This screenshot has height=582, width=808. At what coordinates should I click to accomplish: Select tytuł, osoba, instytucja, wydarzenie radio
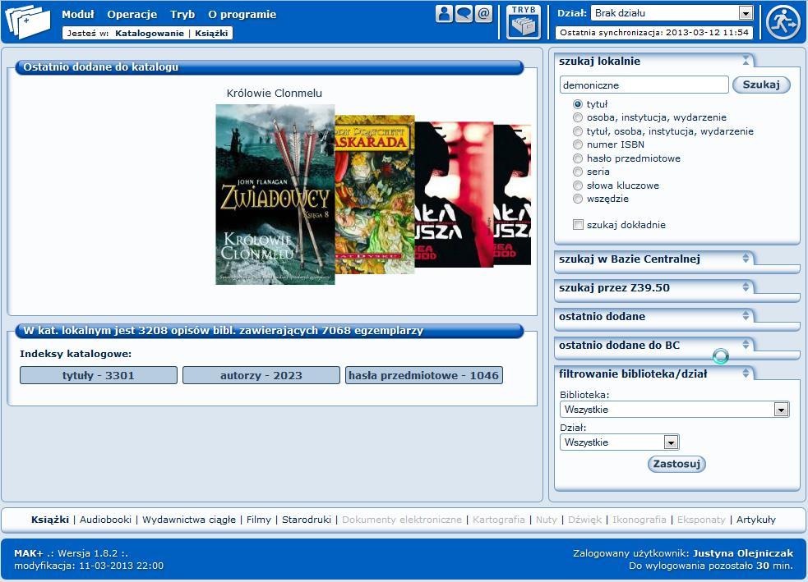point(578,131)
